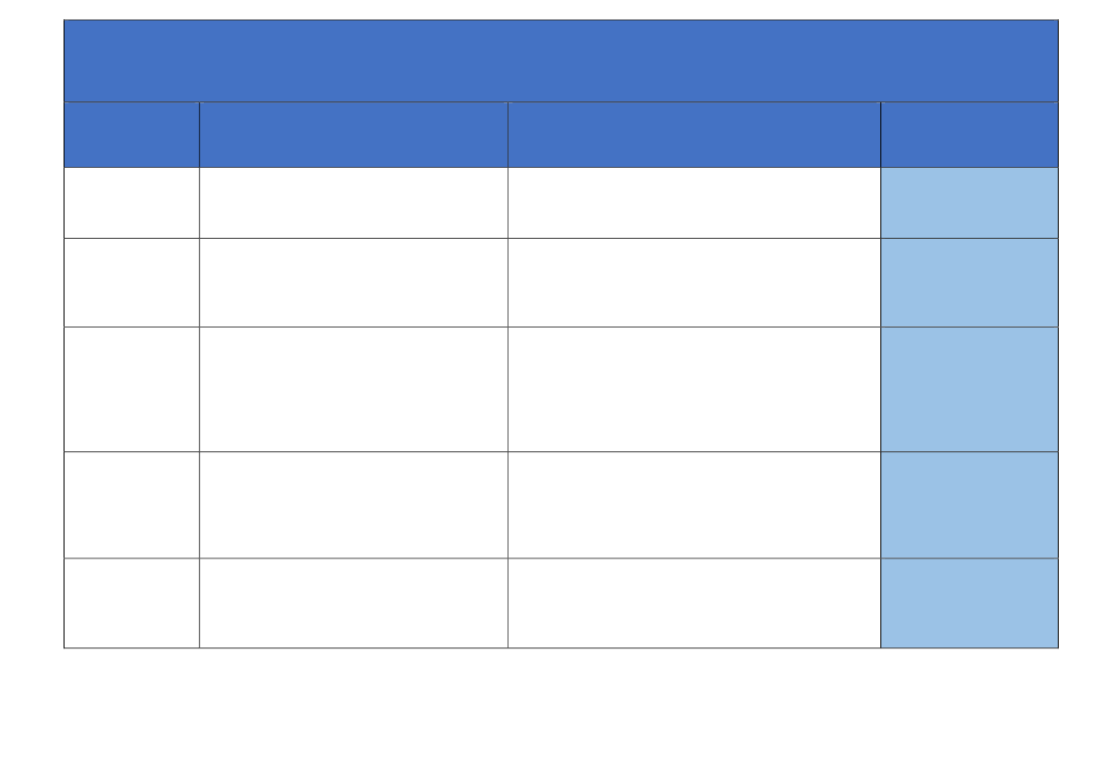
Task: Click first data row's second column cell
Action: click(x=353, y=203)
